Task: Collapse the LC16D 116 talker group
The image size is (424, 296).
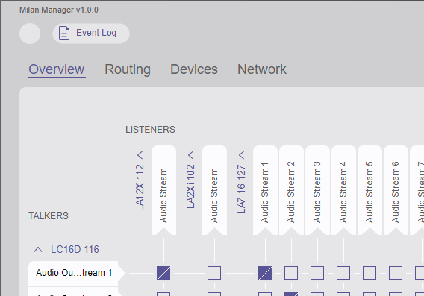Action: pyautogui.click(x=38, y=249)
